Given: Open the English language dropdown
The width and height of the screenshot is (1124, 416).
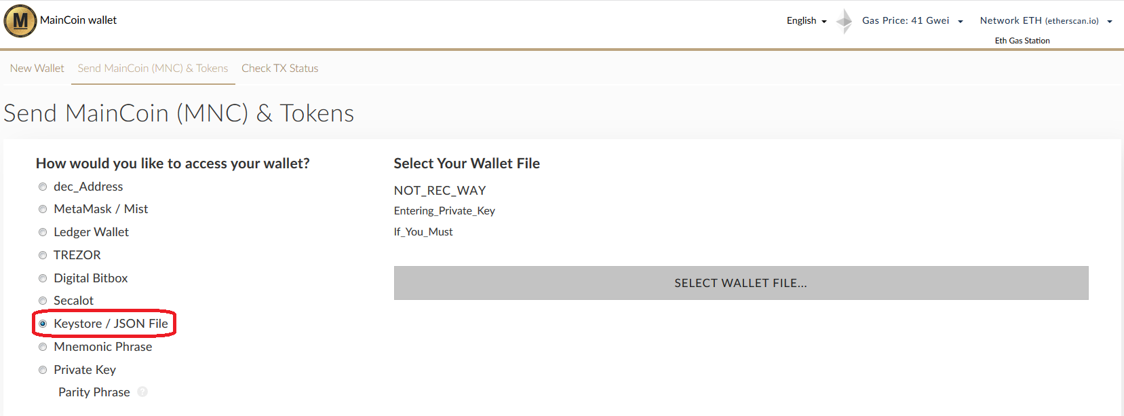Looking at the screenshot, I should pos(807,20).
